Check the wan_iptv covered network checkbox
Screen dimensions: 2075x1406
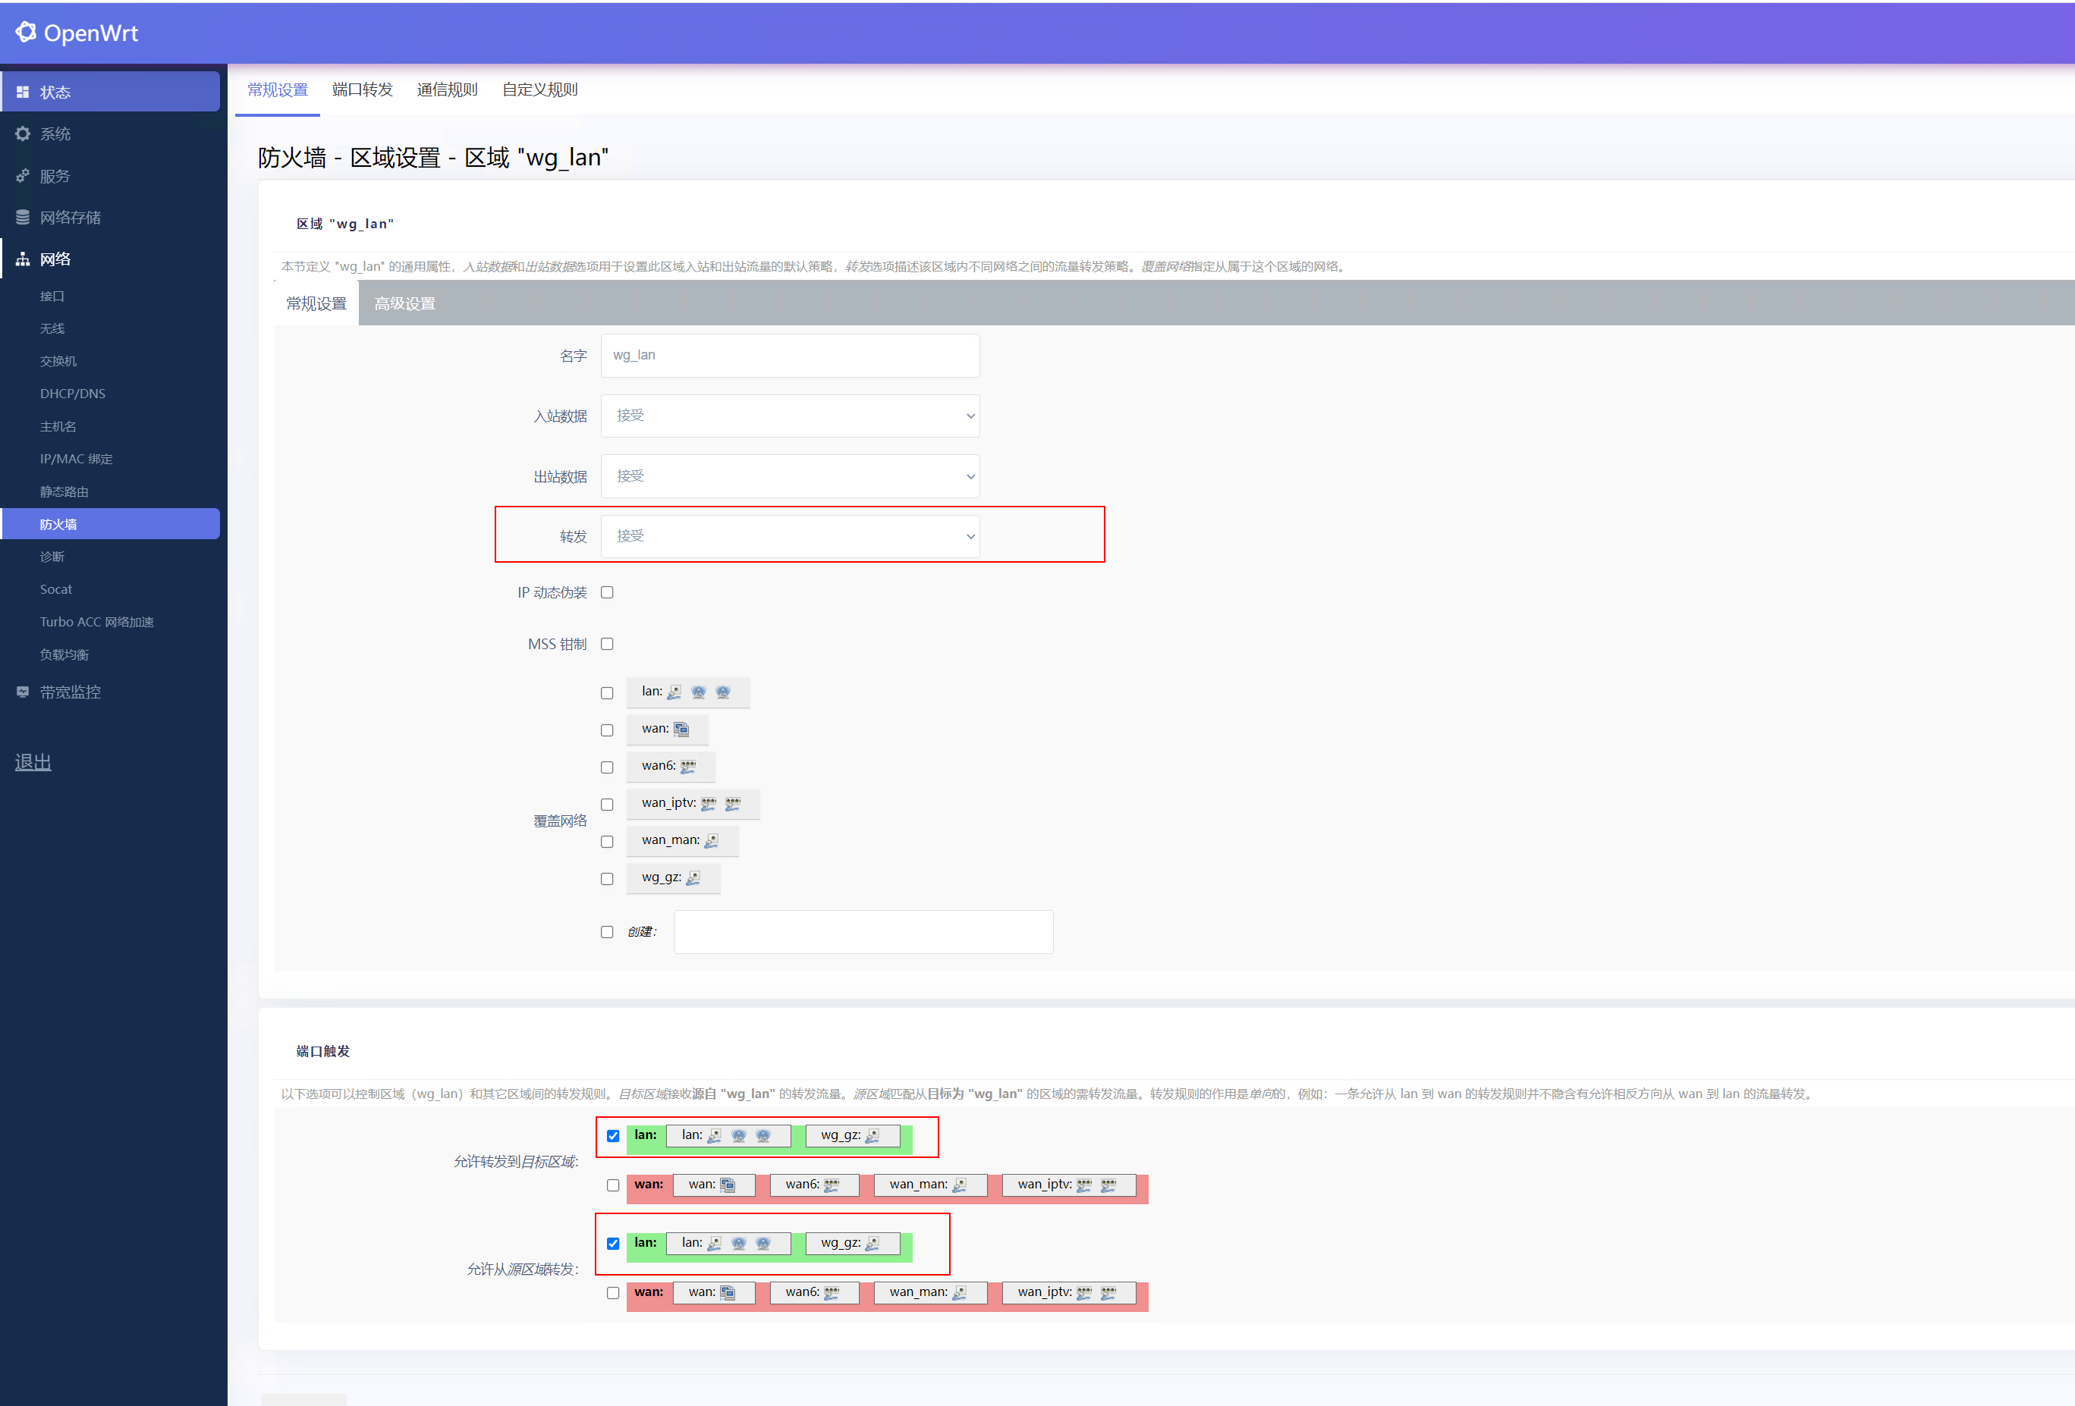pos(607,805)
